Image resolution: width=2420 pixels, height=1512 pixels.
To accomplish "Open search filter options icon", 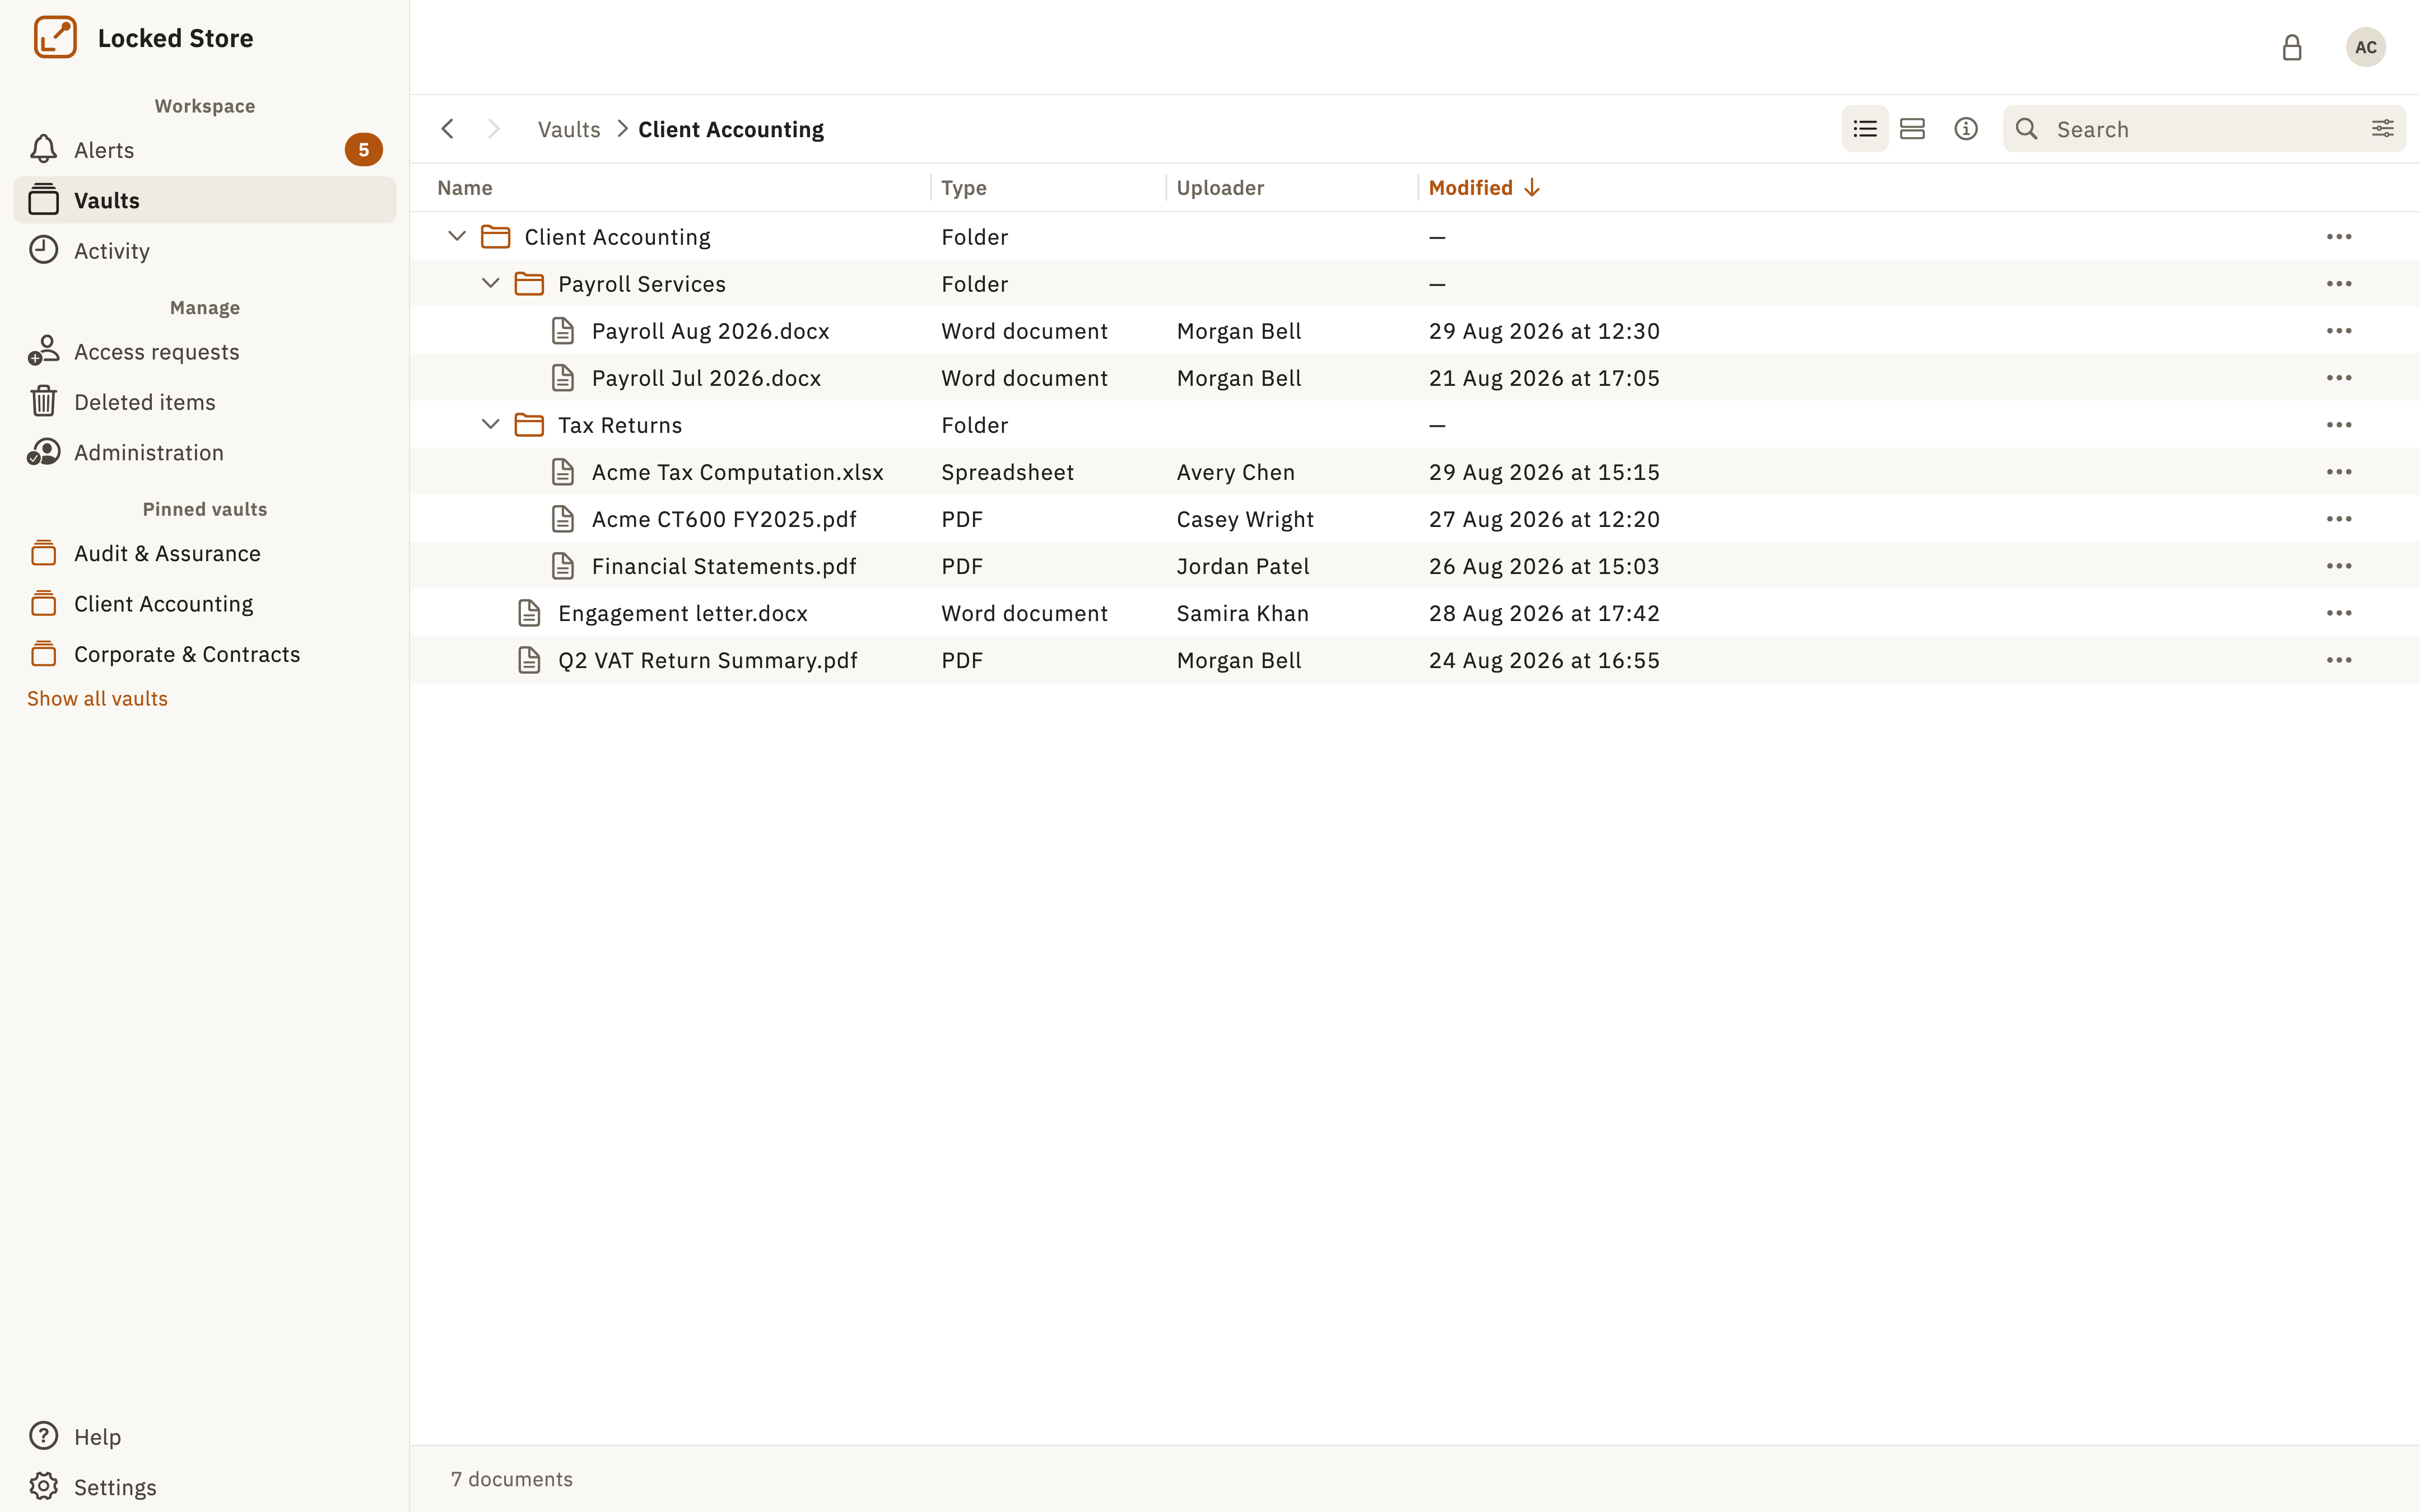I will pyautogui.click(x=2383, y=129).
